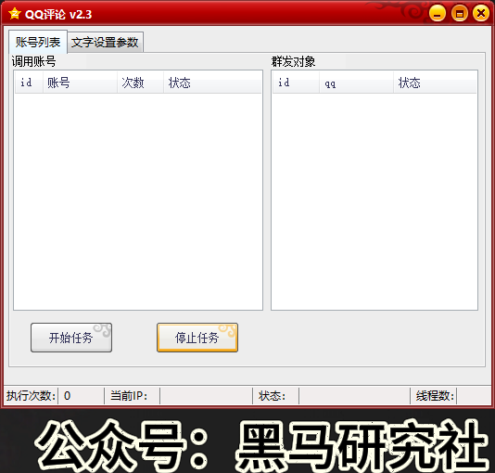Image resolution: width=495 pixels, height=473 pixels.
Task: Click the 当前IP: status bar label
Action: tap(129, 396)
